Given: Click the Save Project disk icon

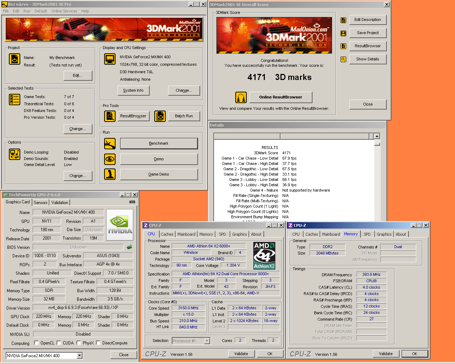Looking at the screenshot, I should 343,33.
